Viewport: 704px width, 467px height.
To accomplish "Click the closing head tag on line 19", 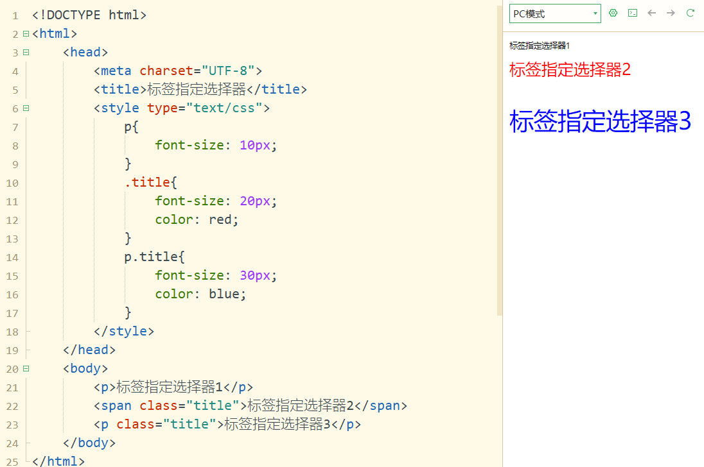I will [89, 350].
